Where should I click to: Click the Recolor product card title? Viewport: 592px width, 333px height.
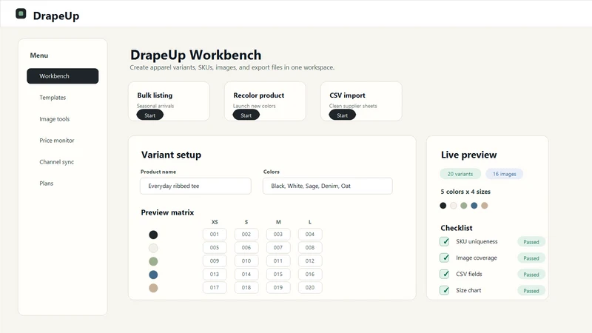258,95
